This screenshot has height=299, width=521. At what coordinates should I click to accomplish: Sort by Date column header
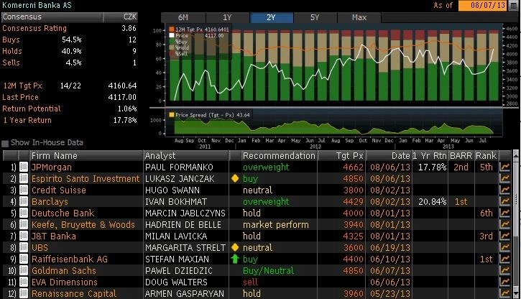click(x=389, y=155)
